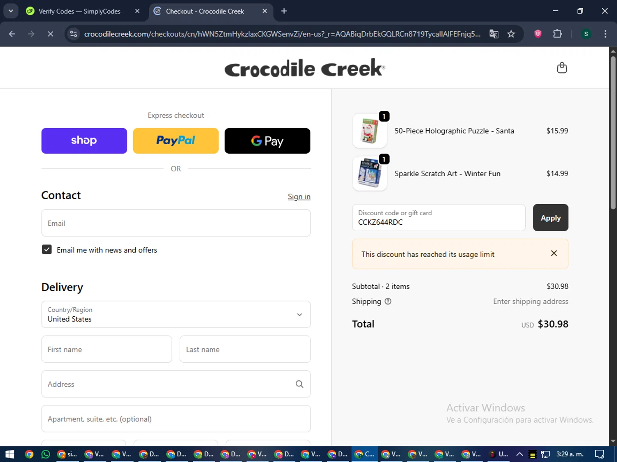617x462 pixels.
Task: Click the Last name field
Action: (245, 349)
